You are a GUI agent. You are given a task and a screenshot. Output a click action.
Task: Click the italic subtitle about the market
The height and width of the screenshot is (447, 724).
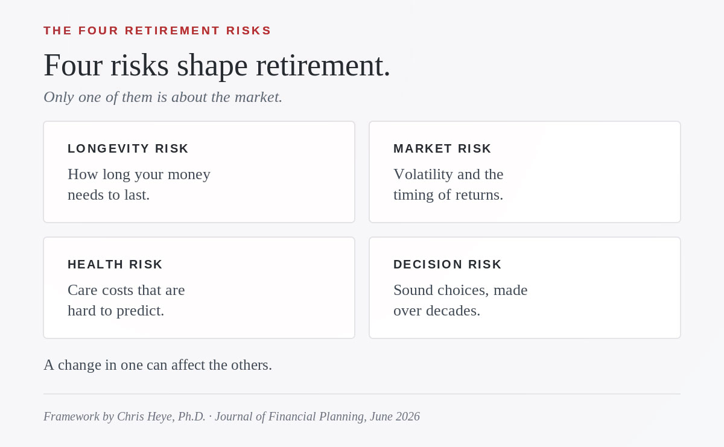click(163, 97)
